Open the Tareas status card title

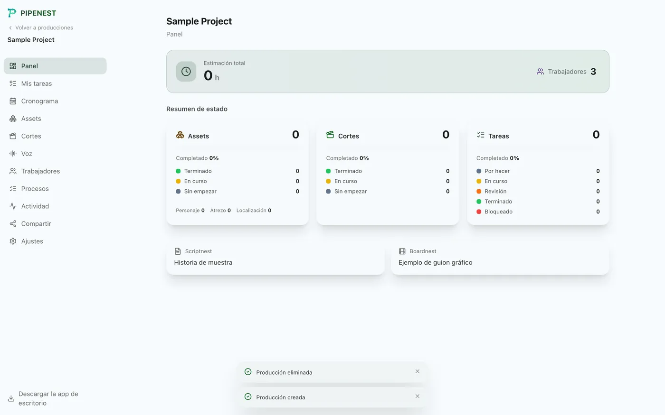click(499, 136)
